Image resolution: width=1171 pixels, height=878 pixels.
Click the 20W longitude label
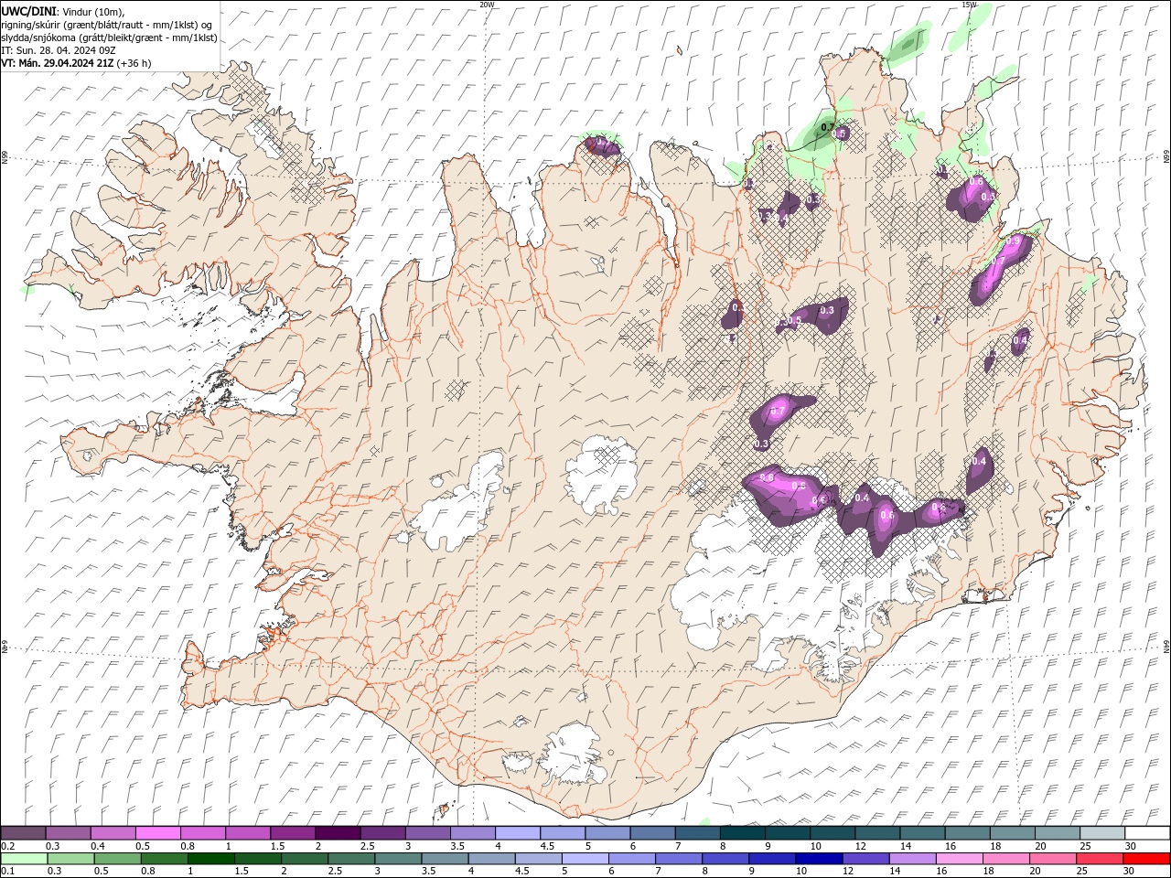coord(488,5)
